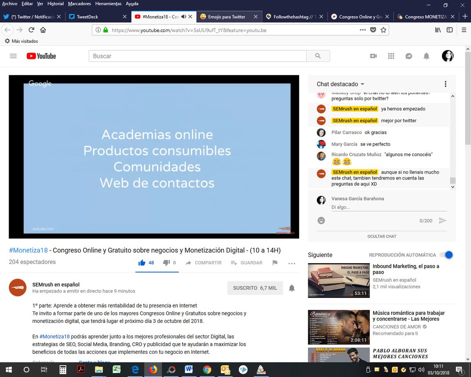Switch to the TweetDeck tab

[98, 17]
